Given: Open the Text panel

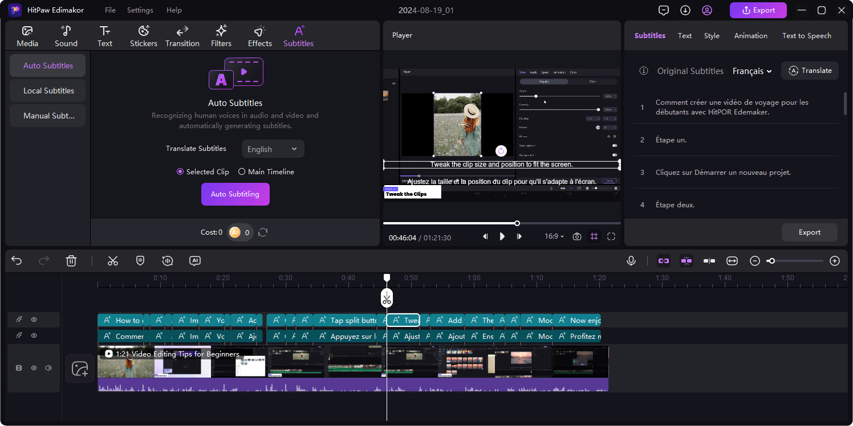Looking at the screenshot, I should (105, 36).
